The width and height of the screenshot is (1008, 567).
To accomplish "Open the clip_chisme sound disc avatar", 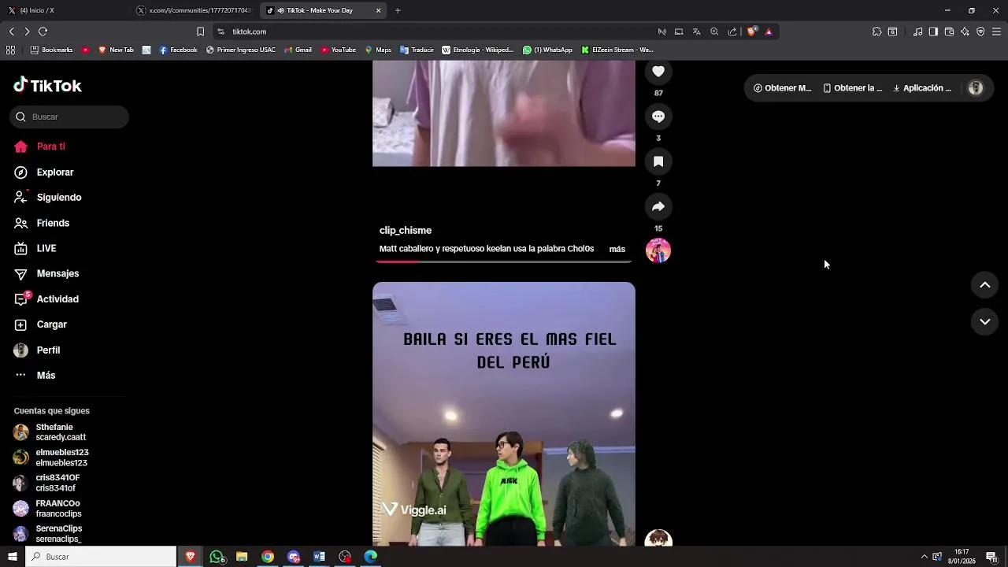I will point(658,250).
